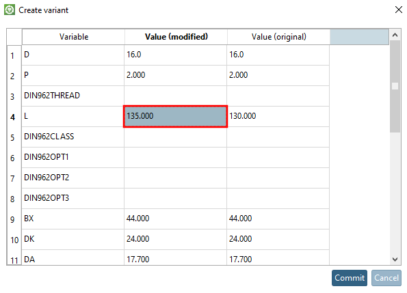Click the scrollbar down arrow
Screen dimensions: 407x293
[395, 260]
